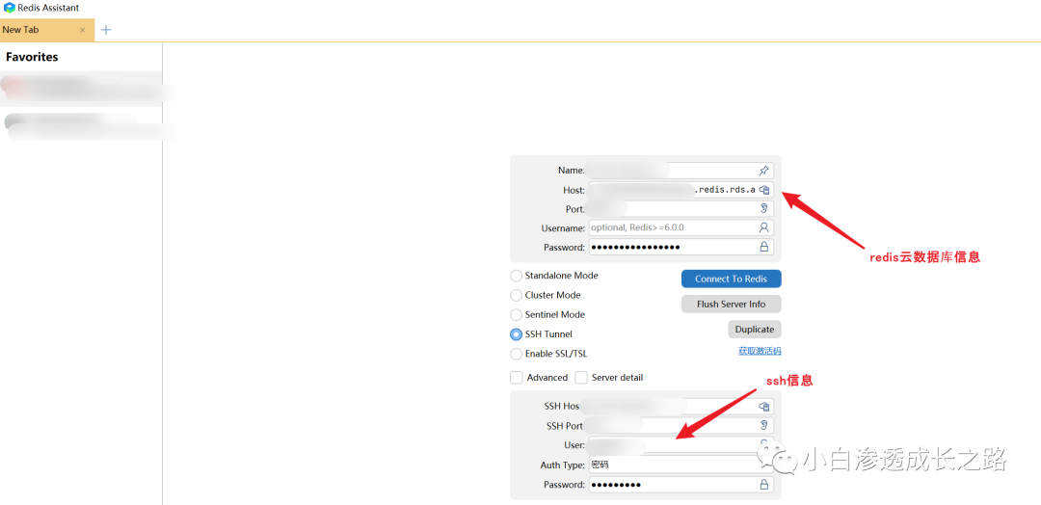This screenshot has width=1041, height=505.
Task: Toggle the Advanced checkbox
Action: pyautogui.click(x=517, y=378)
